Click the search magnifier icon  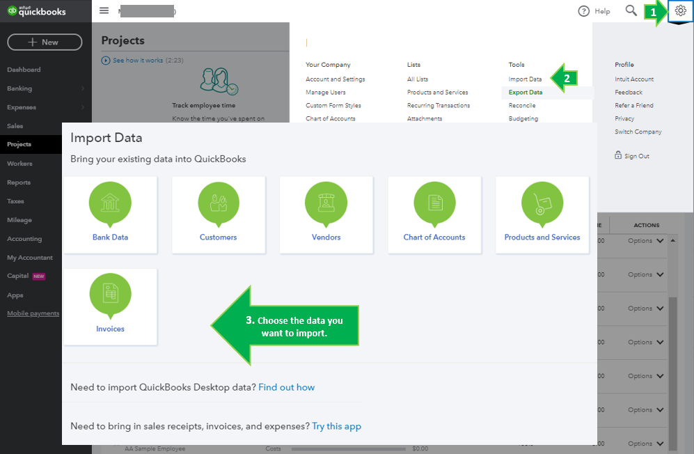pyautogui.click(x=631, y=10)
